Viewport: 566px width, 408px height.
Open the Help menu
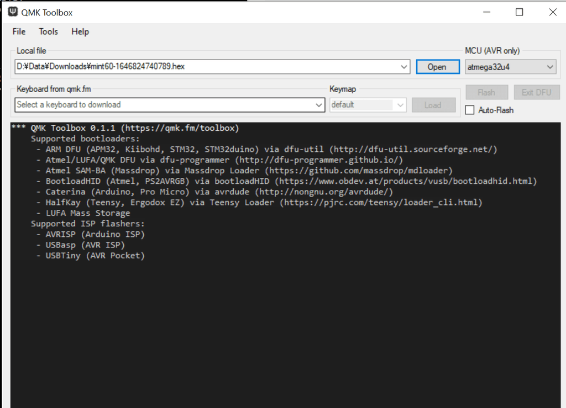point(80,31)
